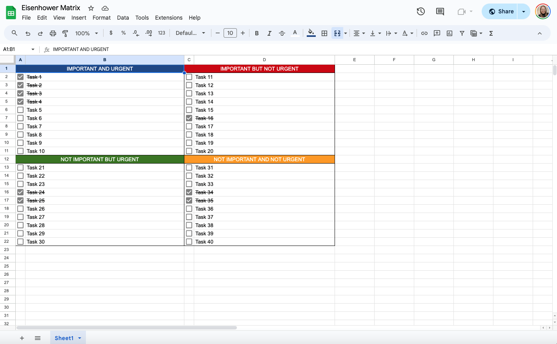Open the Extensions menu
The width and height of the screenshot is (557, 344).
[169, 18]
